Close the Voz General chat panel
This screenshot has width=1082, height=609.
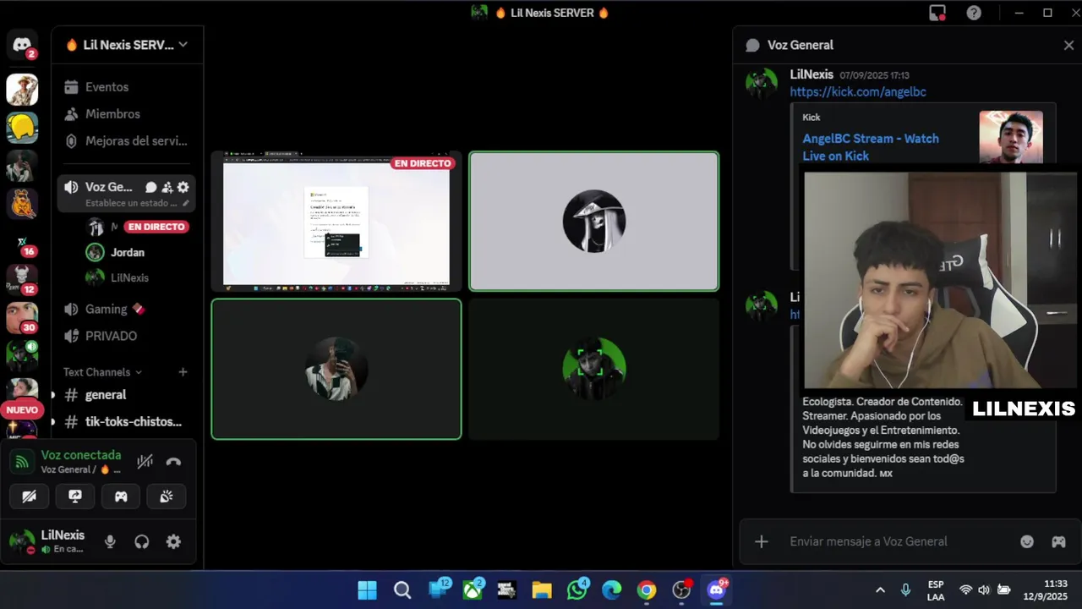(x=1068, y=46)
